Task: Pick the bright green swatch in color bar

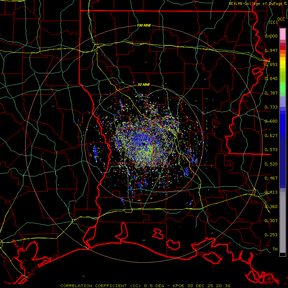Action: [x=283, y=87]
